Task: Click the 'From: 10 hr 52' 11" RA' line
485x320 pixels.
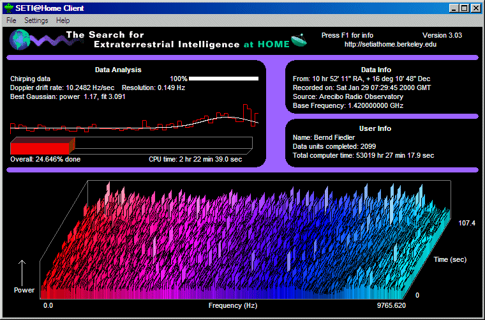Action: click(361, 79)
